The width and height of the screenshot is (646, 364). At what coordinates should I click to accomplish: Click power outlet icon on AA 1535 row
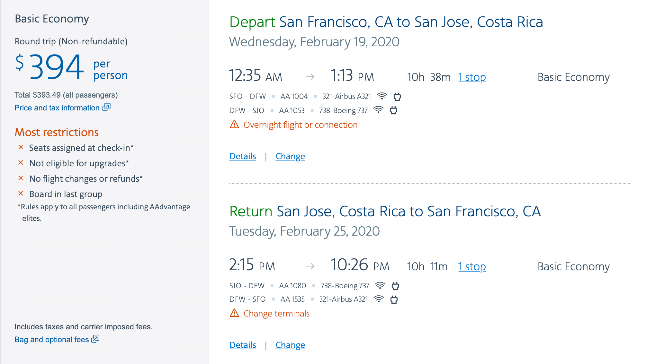pos(394,299)
